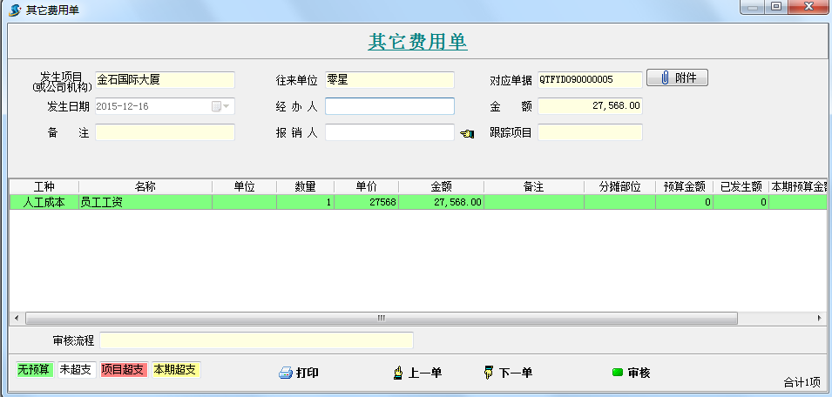Open the 发生日期 date dropdown arrow
The image size is (832, 397).
[x=227, y=106]
